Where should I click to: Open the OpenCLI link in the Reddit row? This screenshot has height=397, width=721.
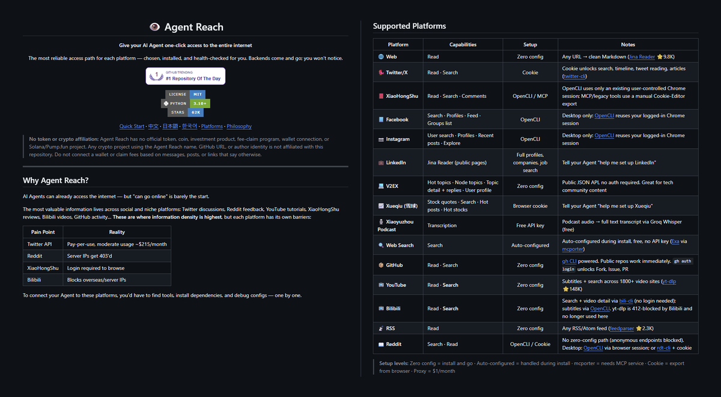pos(594,348)
